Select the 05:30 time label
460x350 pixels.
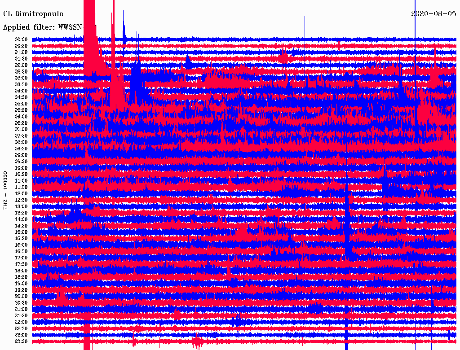[21, 110]
